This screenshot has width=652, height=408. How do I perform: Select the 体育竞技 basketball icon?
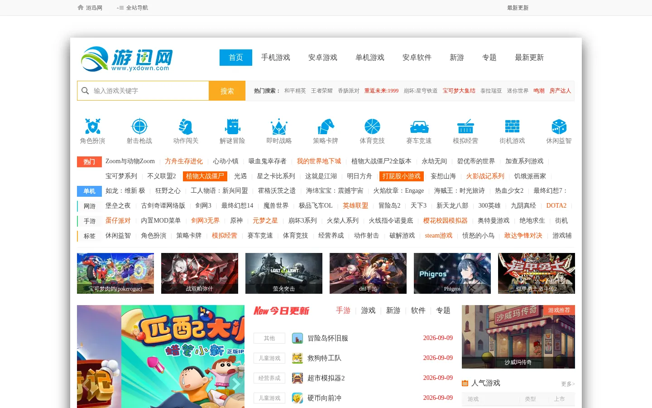coord(372,126)
